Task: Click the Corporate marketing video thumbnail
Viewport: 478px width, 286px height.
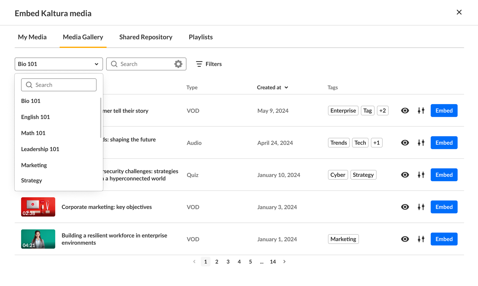Action: point(38,207)
